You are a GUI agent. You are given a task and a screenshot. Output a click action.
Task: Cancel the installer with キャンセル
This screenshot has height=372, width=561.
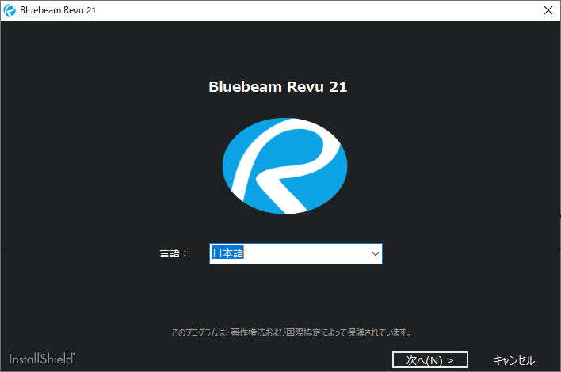513,360
